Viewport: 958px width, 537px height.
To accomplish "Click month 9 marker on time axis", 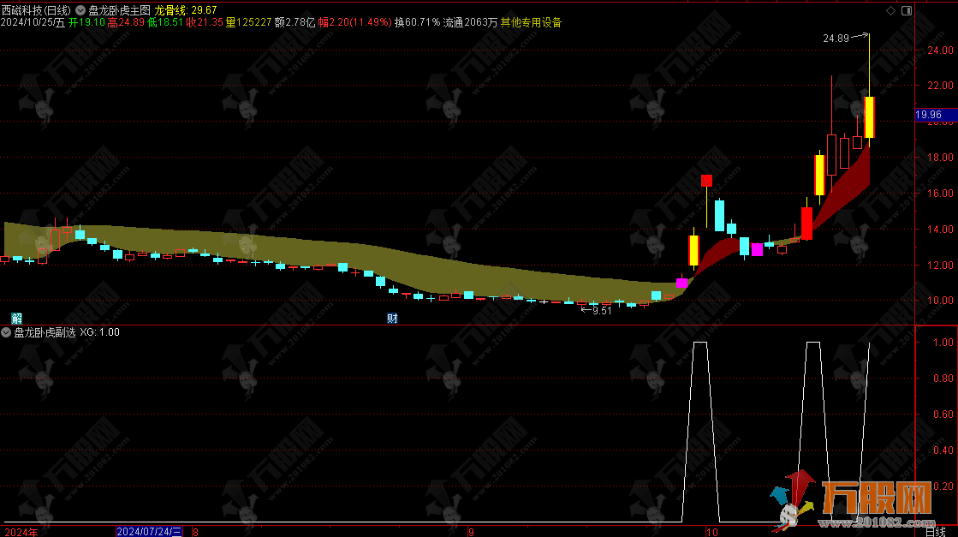I will coord(471,532).
